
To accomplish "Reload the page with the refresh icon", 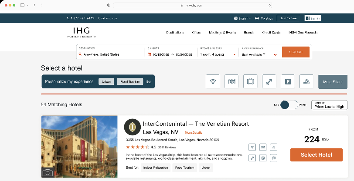I will 269,5.
